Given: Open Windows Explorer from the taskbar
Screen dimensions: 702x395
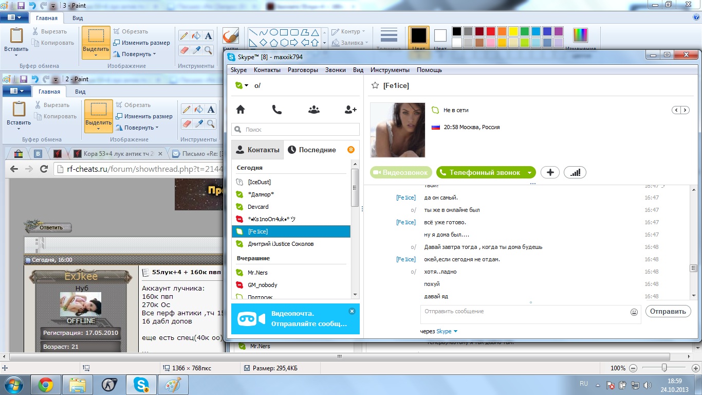Looking at the screenshot, I should [78, 384].
